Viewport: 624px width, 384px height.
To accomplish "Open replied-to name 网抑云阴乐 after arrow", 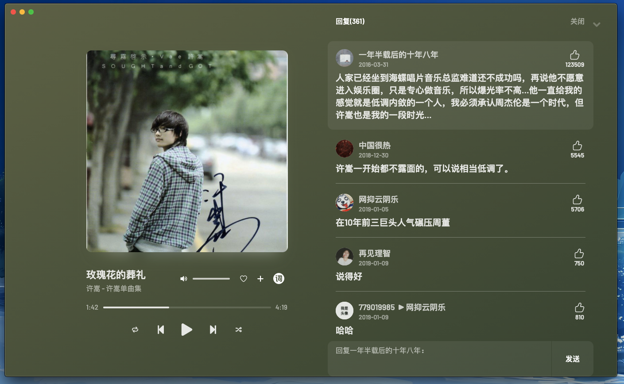I will [x=426, y=307].
